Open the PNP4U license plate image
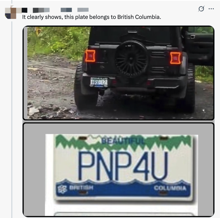 118,170
